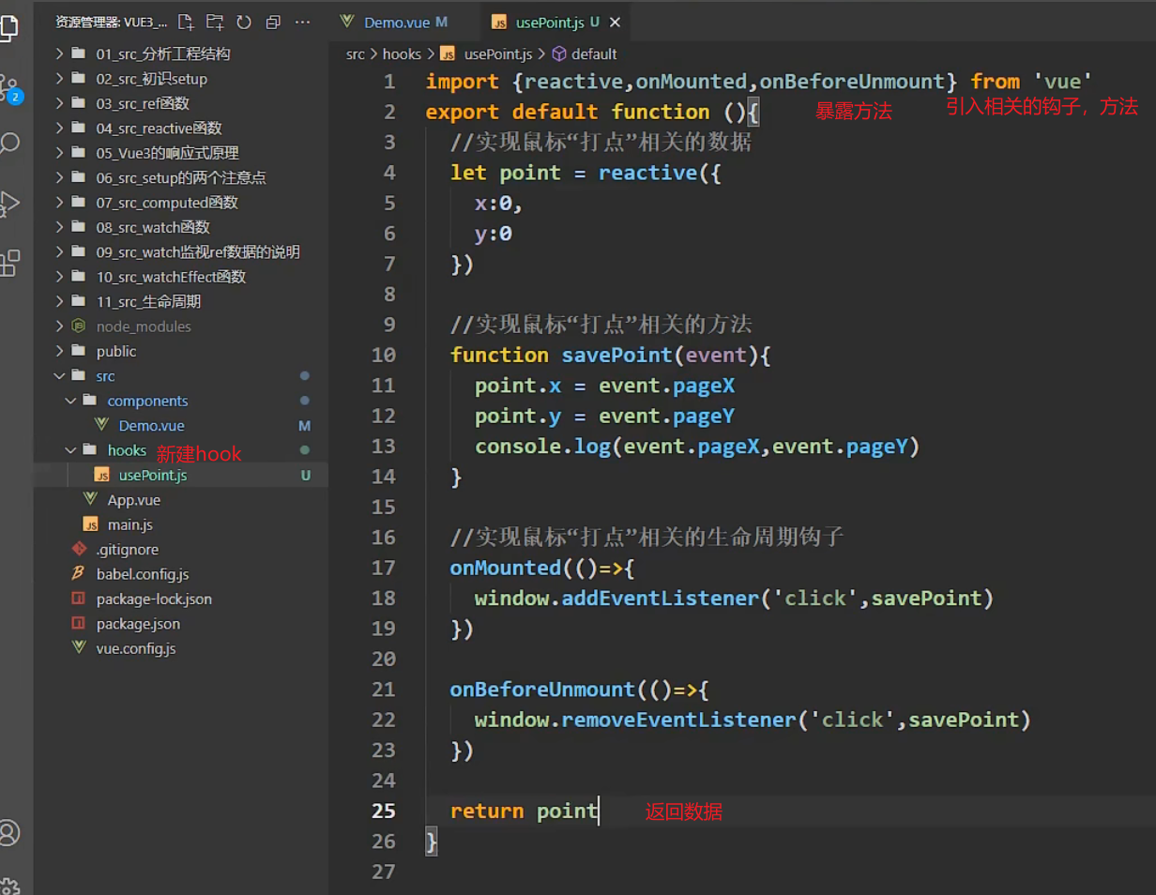Screen dimensions: 1156x895
Task: Click the hooks breadcrumb segment
Action: click(x=402, y=54)
